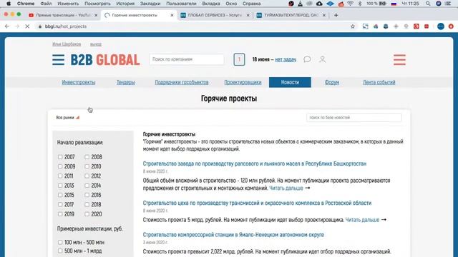
Task: Go to the Форум section
Action: click(332, 82)
